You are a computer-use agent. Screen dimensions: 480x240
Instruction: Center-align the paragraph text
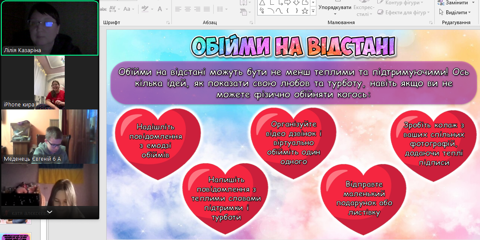[188, 9]
